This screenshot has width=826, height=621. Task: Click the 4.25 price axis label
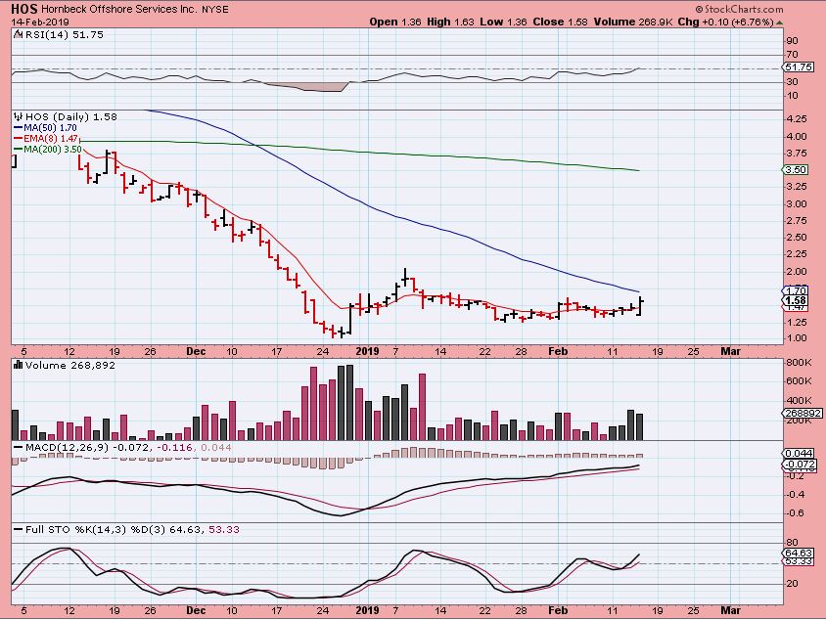[796, 119]
